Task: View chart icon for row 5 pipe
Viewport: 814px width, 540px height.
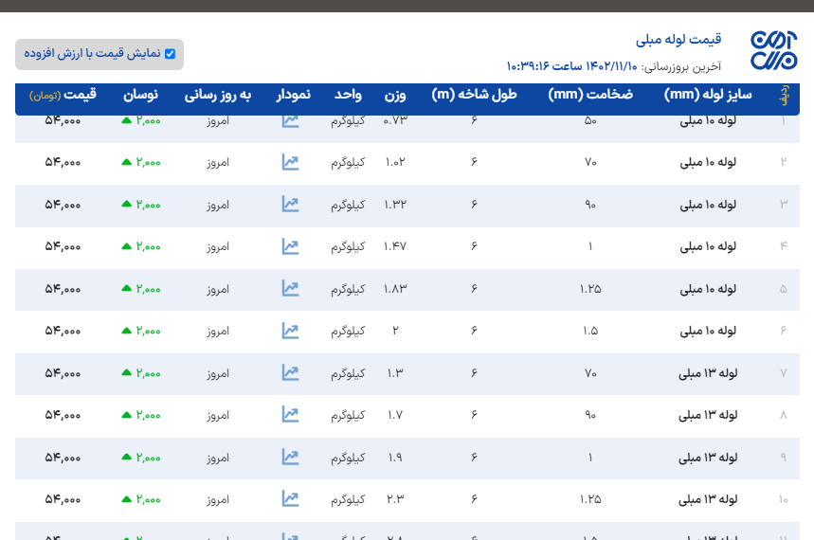Action: pos(291,288)
